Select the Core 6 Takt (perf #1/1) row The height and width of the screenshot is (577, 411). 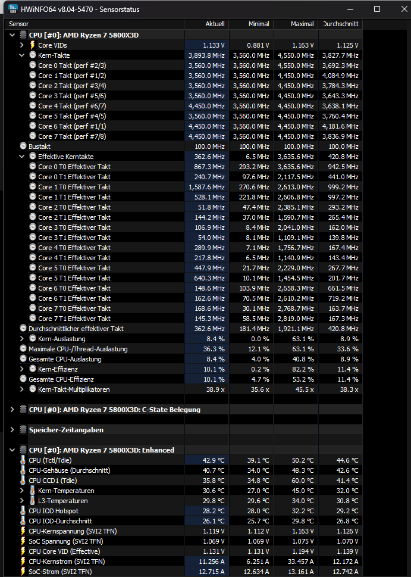tap(184, 126)
